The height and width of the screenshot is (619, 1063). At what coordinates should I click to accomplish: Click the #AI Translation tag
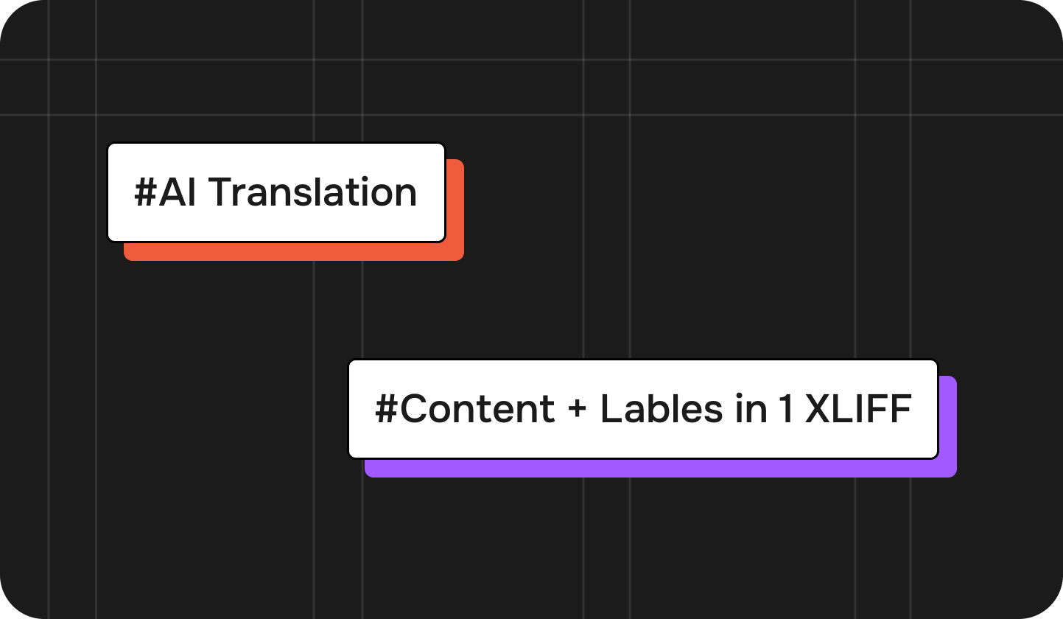pos(276,192)
